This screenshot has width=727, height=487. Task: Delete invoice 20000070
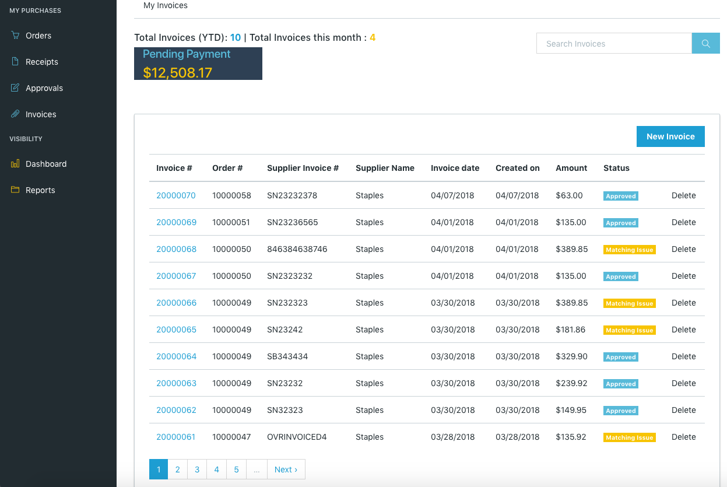(x=684, y=195)
